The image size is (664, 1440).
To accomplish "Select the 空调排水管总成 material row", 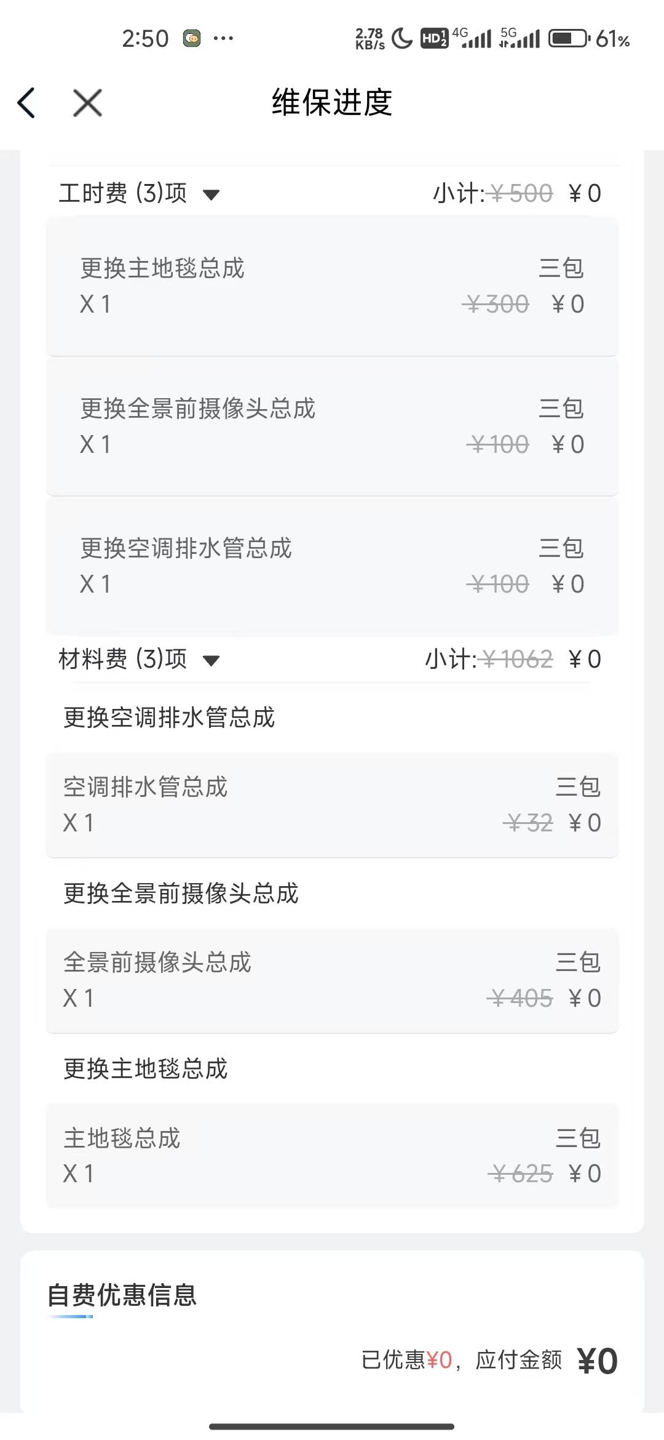I will tap(332, 805).
